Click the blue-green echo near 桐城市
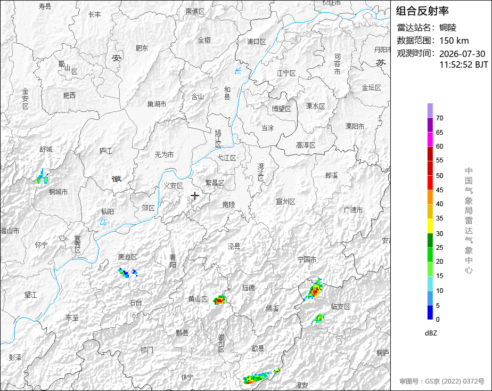The width and height of the screenshot is (492, 391). [x=43, y=177]
